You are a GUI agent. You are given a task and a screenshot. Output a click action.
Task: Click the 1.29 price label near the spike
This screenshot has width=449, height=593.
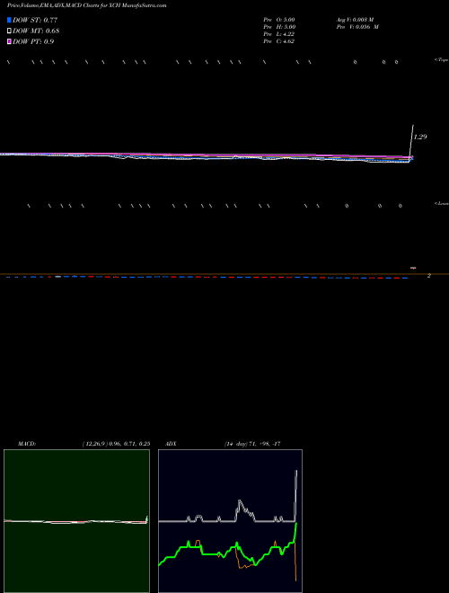pyautogui.click(x=420, y=137)
